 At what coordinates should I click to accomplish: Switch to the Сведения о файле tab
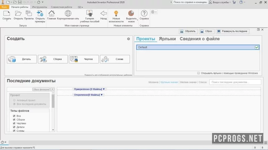pyautogui.click(x=200, y=39)
